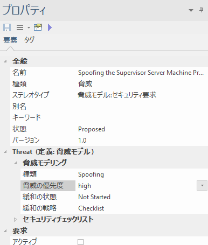Click the 名前 property label

click(19, 73)
